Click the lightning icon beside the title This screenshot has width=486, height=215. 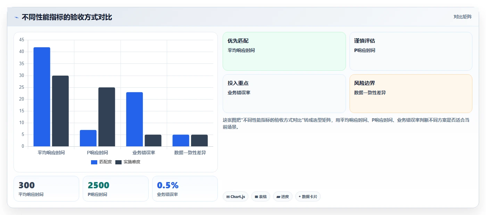point(16,17)
